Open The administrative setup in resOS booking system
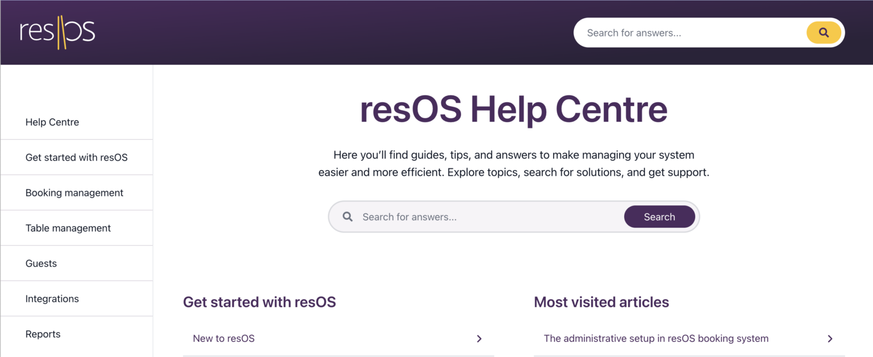The width and height of the screenshot is (873, 357). tap(656, 338)
